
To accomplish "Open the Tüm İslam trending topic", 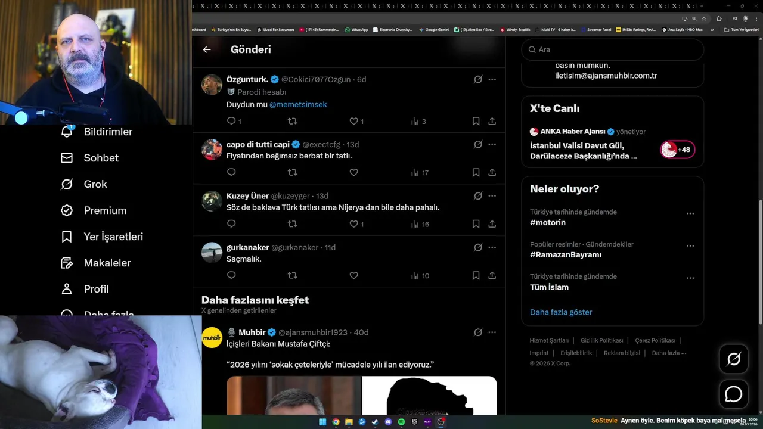I will [x=549, y=287].
